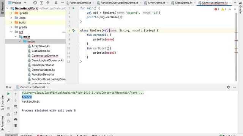Collapse the src folder
This screenshot has height=136, width=243.
coord(11,32)
